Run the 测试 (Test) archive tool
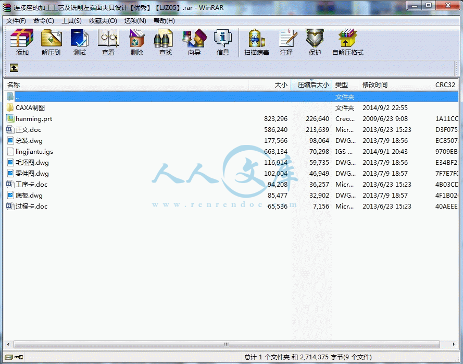 click(80, 38)
